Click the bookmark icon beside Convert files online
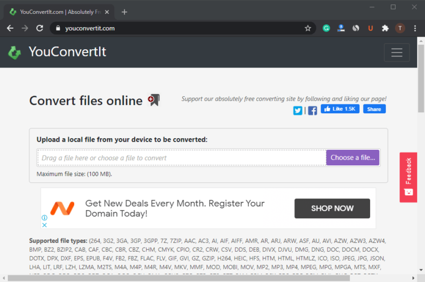This screenshot has width=425, height=282. (154, 100)
